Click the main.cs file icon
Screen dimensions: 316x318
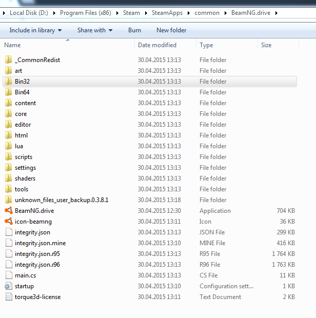pos(9,275)
